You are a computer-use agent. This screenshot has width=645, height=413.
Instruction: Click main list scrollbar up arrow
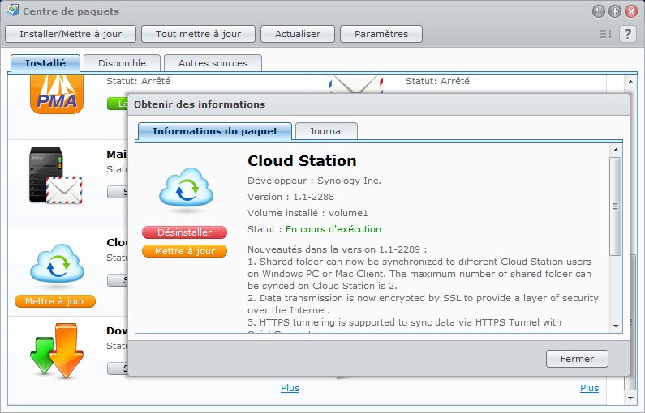[x=630, y=82]
